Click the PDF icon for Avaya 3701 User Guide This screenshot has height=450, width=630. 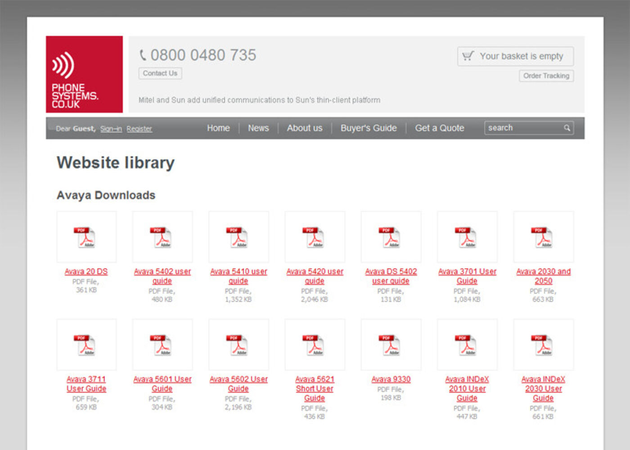tap(466, 237)
